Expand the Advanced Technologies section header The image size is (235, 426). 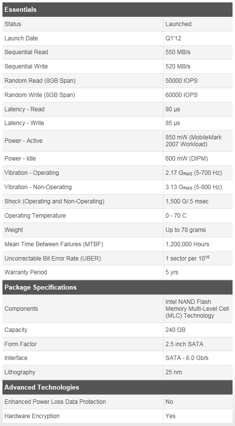pyautogui.click(x=117, y=388)
